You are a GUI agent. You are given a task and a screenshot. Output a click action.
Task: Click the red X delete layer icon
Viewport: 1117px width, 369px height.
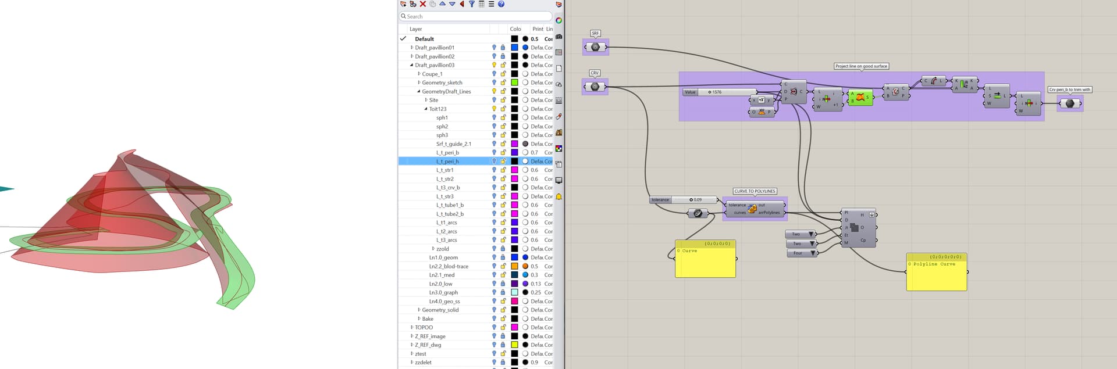(x=423, y=4)
